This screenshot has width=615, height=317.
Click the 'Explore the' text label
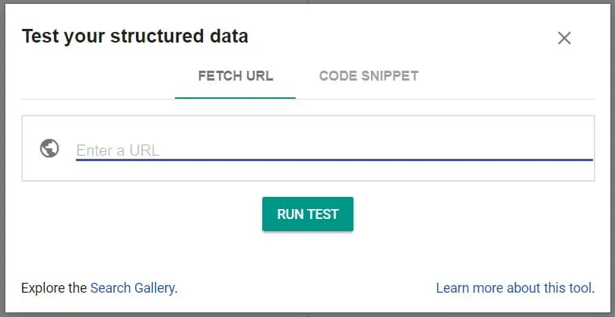point(54,288)
